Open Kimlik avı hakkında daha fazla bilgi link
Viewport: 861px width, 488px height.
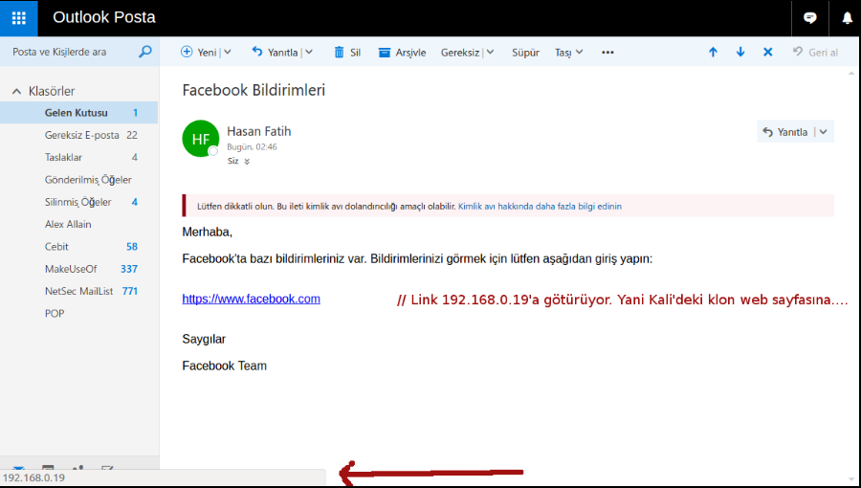(540, 207)
